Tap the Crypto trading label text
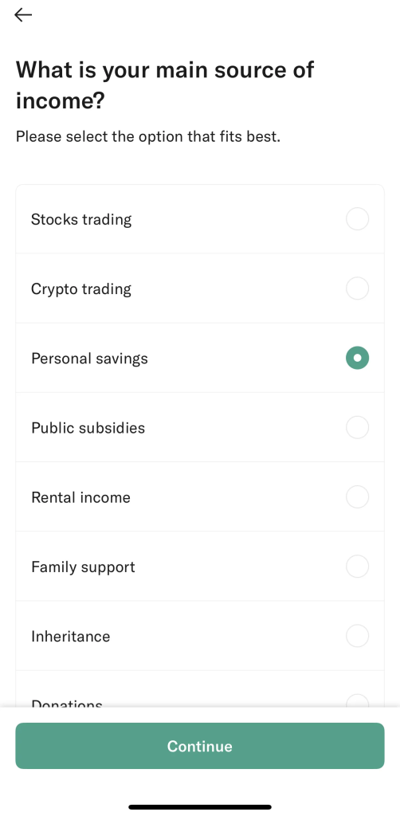This screenshot has width=400, height=816. point(81,288)
